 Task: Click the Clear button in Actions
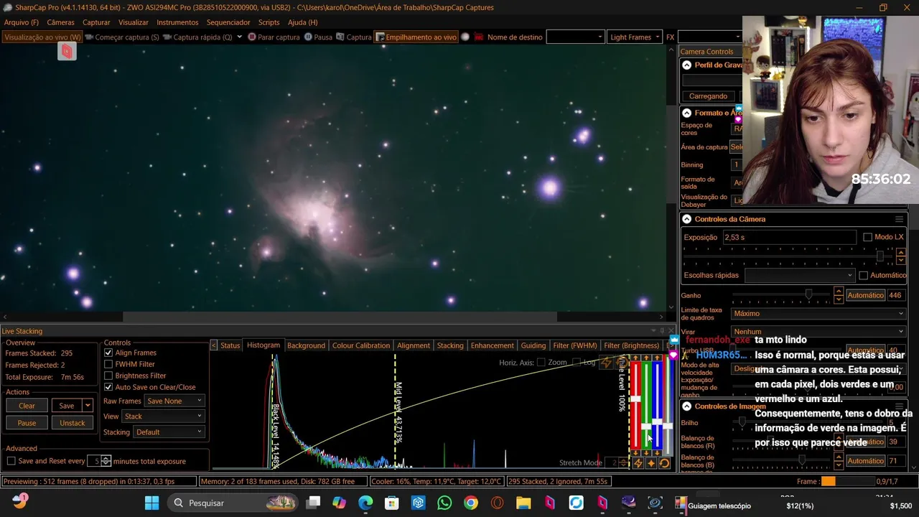coord(27,406)
